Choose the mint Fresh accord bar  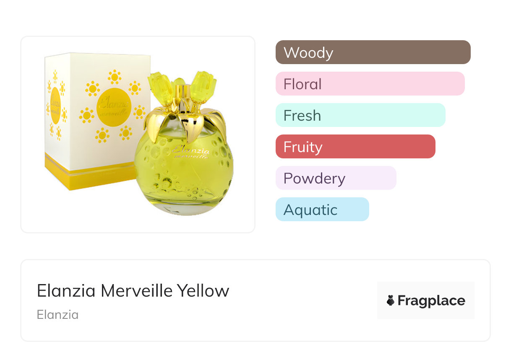[x=360, y=115]
